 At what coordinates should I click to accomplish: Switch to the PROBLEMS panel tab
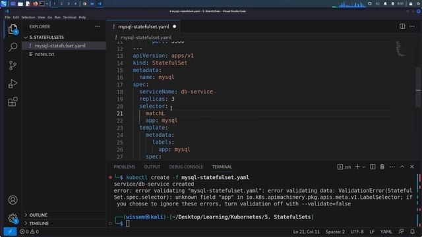click(125, 167)
